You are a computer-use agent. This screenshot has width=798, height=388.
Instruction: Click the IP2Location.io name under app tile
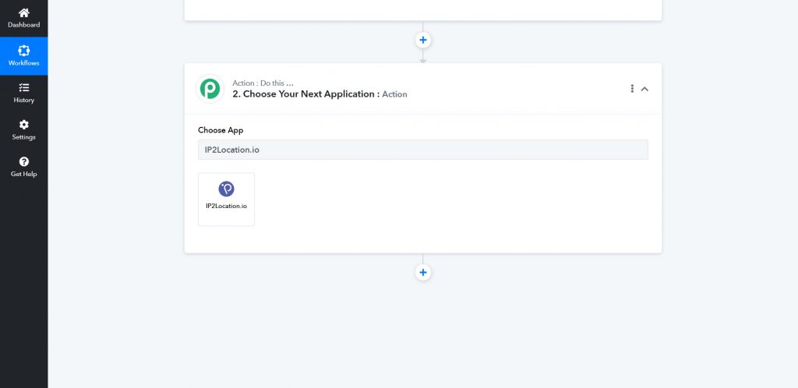[x=226, y=206]
